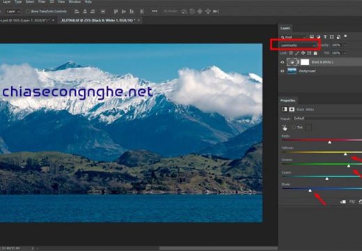
Task: Open the three-dots more align options
Action: click(x=155, y=11)
